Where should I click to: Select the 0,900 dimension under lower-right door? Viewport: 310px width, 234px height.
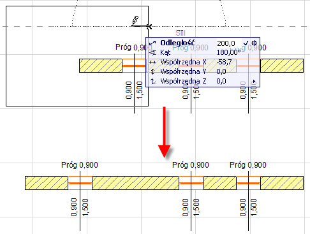click(x=243, y=207)
